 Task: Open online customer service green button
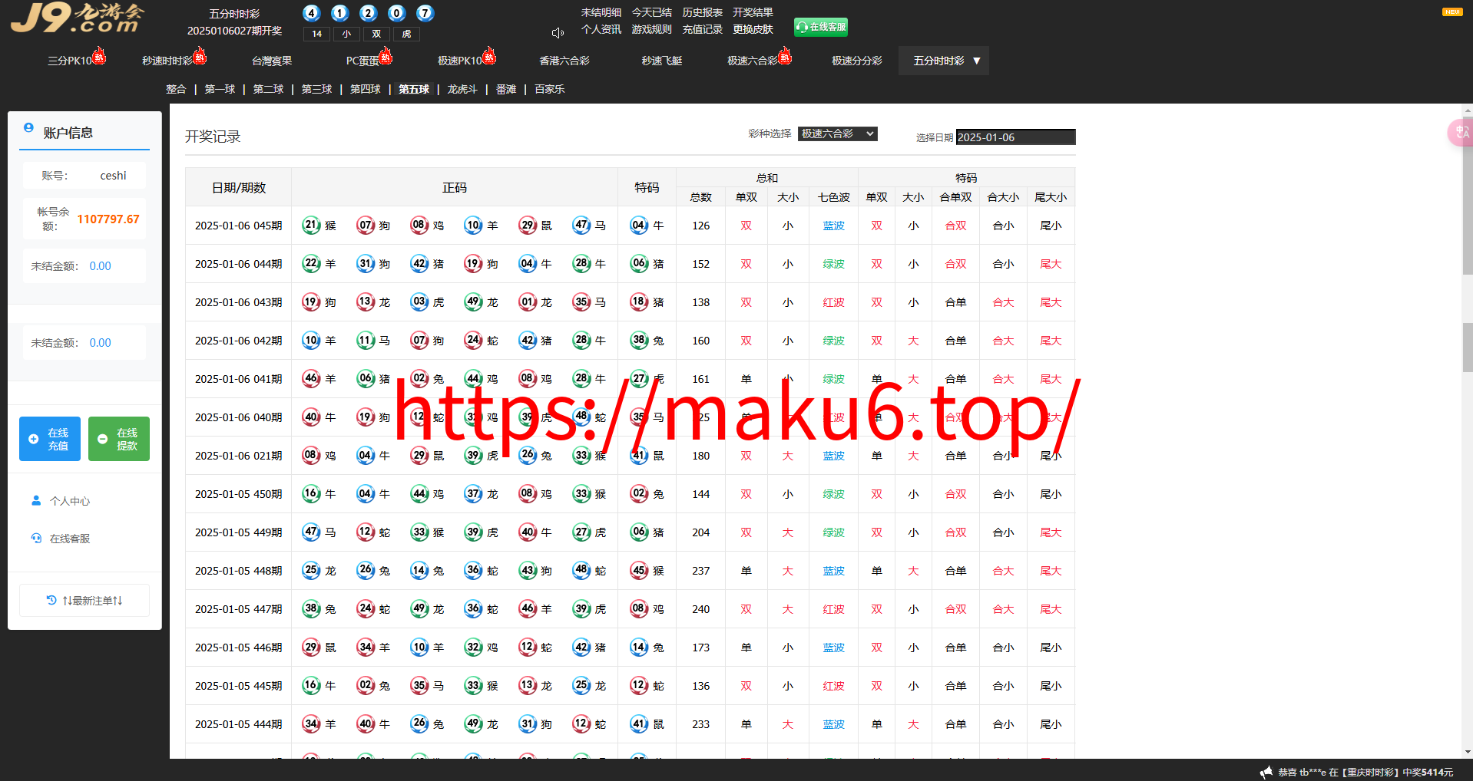pos(820,27)
